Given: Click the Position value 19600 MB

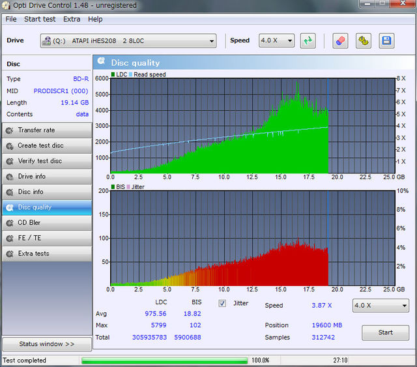Looking at the screenshot, I should click(x=327, y=325).
